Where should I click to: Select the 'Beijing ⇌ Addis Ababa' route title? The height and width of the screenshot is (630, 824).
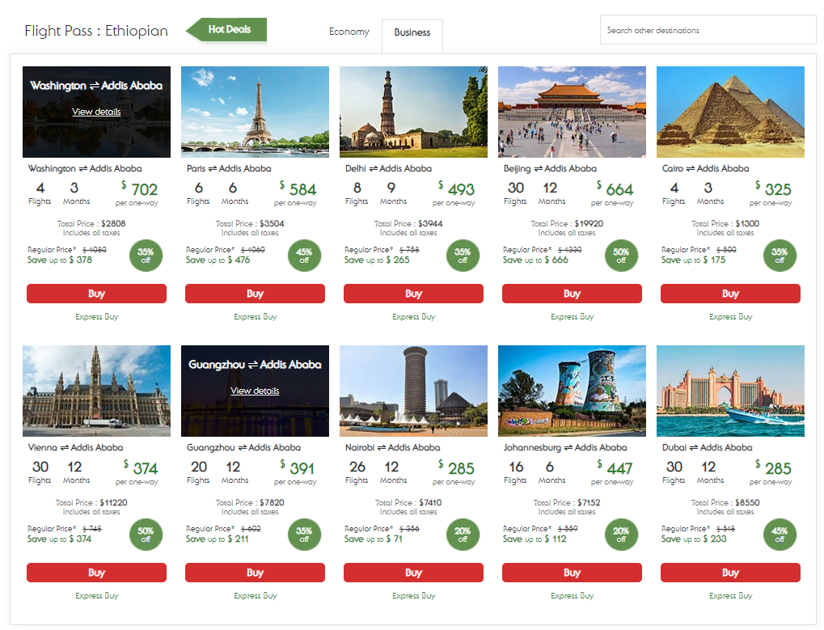point(550,169)
